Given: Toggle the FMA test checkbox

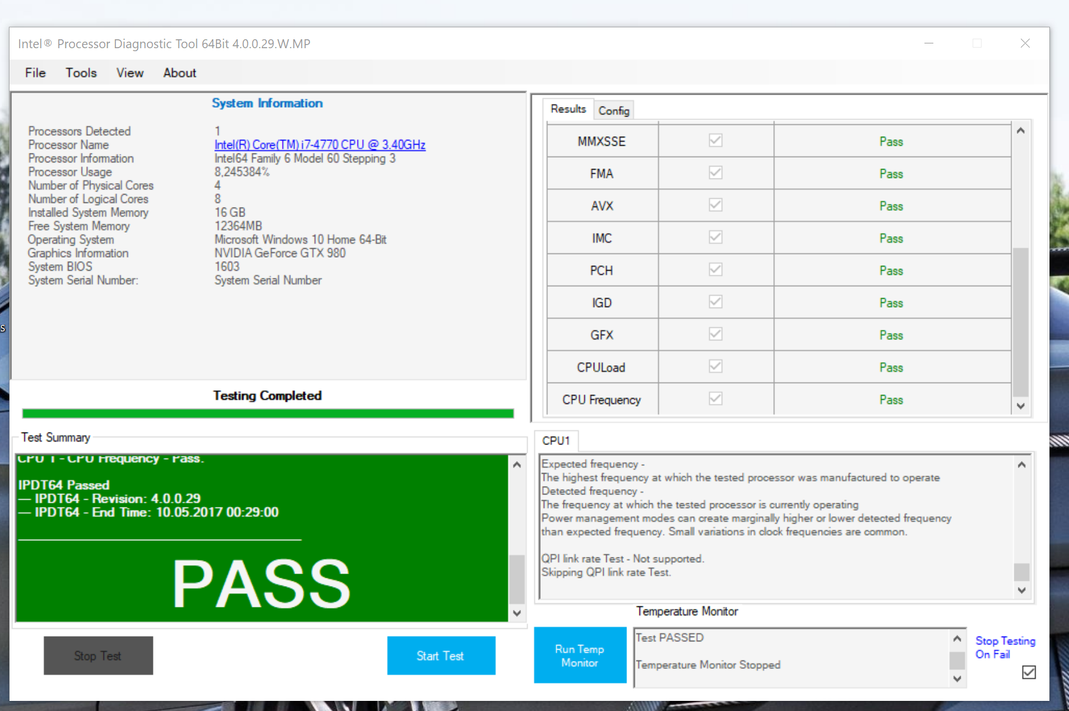Looking at the screenshot, I should [716, 173].
